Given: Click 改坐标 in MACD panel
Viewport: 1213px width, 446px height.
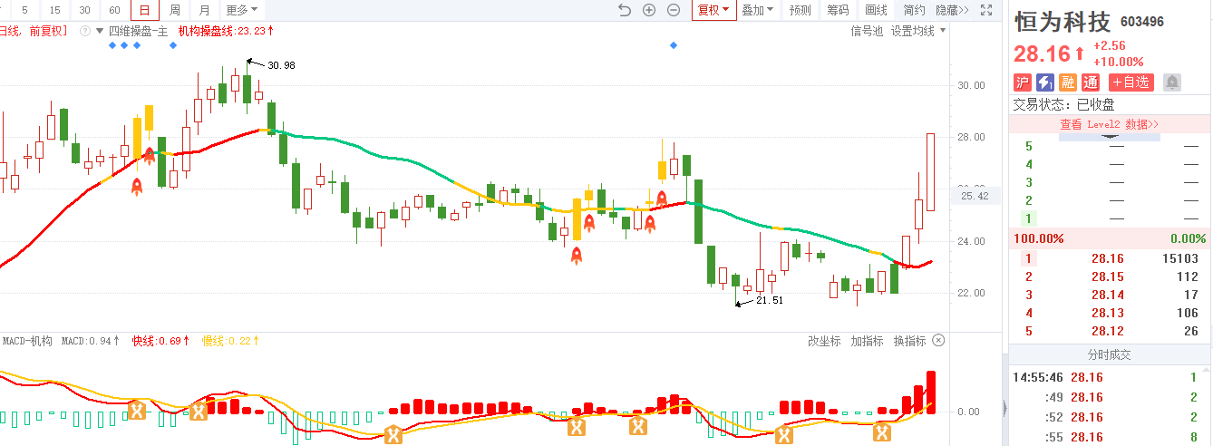Looking at the screenshot, I should (x=824, y=341).
